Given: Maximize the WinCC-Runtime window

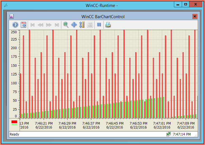Looking at the screenshot, I should tap(185, 4).
